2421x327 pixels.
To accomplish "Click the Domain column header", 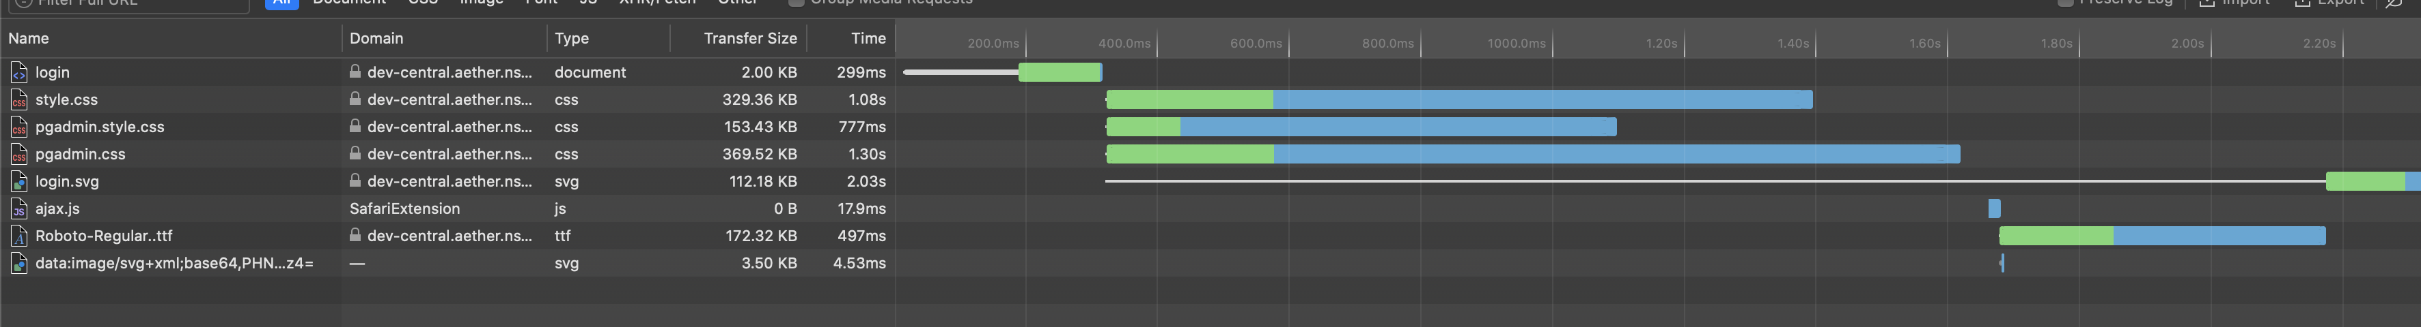I will tap(376, 38).
